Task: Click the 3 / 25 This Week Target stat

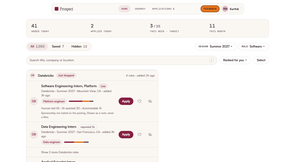Action: pyautogui.click(x=164, y=28)
